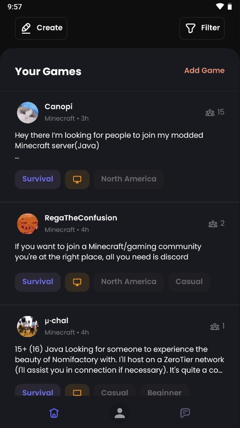
Task: Open the Filter options
Action: pyautogui.click(x=202, y=28)
